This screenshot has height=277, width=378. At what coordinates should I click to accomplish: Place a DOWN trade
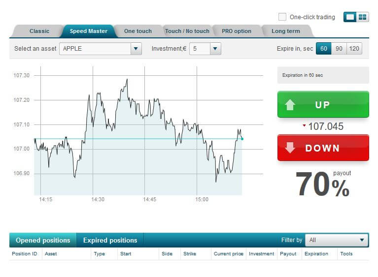click(x=323, y=148)
